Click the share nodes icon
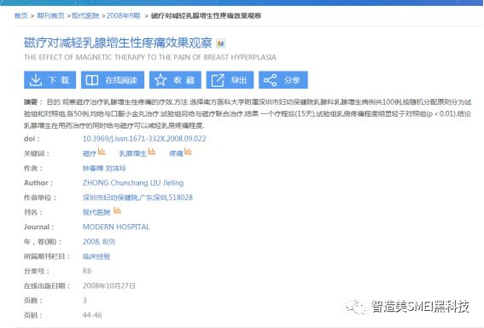 coord(270,80)
